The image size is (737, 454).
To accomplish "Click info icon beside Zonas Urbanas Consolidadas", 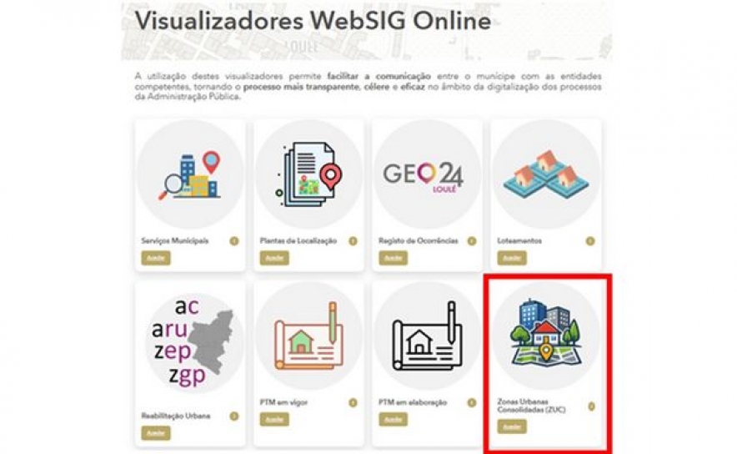I will [x=591, y=406].
